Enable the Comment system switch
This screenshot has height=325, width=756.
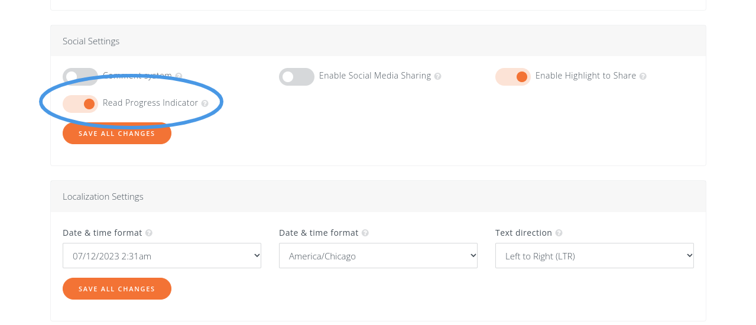80,76
